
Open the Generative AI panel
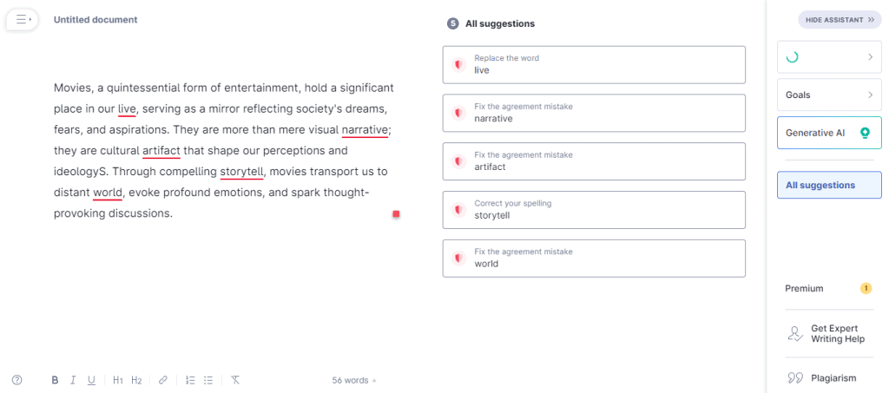point(829,133)
